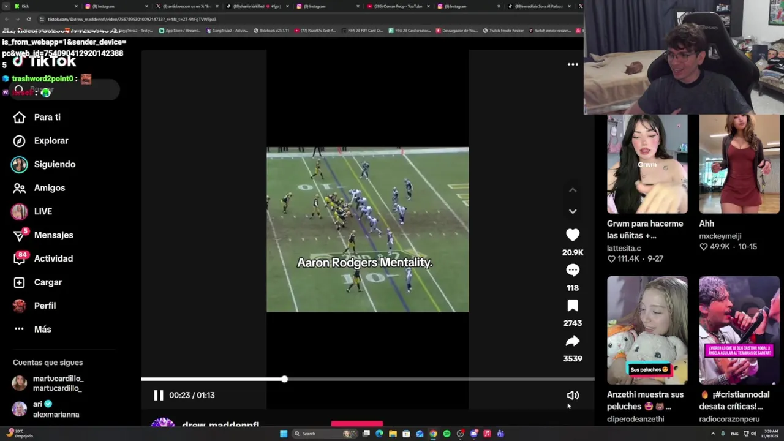
Task: Click the mxckeymeiji username
Action: tap(720, 236)
